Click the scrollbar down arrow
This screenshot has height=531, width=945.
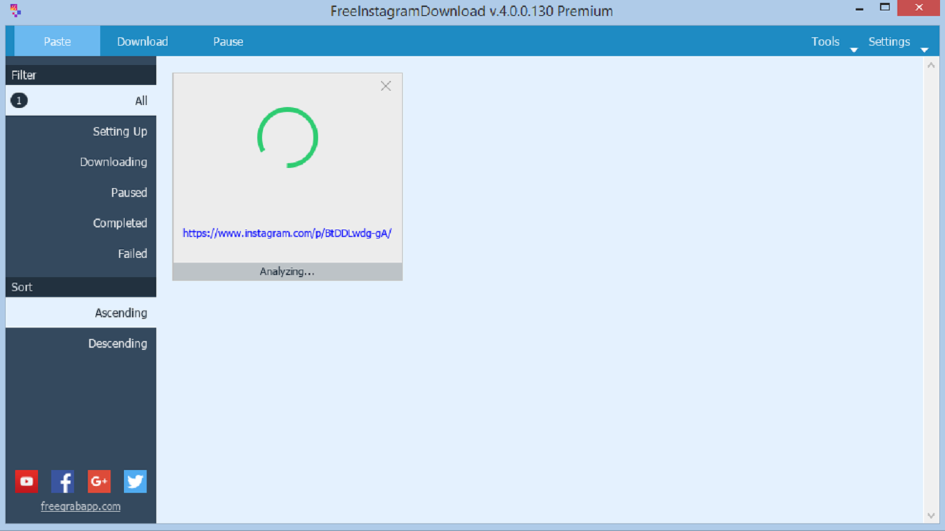(930, 515)
